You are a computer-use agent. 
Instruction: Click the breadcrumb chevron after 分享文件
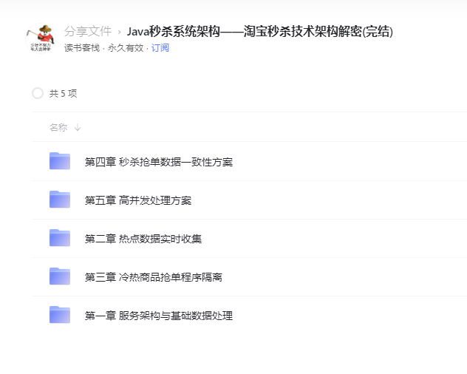point(120,32)
